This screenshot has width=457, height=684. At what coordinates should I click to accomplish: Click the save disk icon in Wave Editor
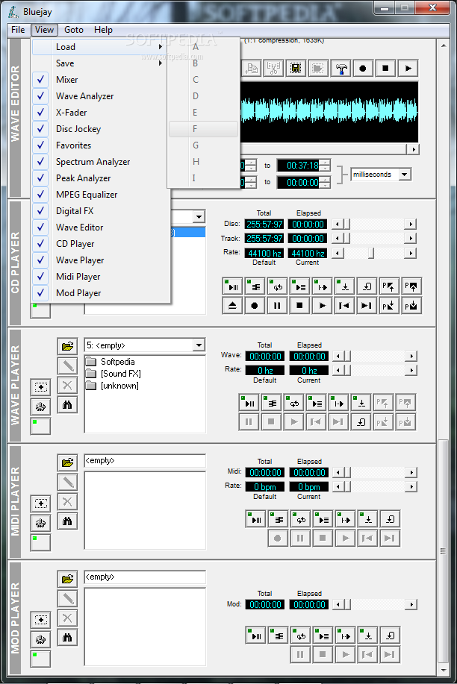click(x=296, y=69)
